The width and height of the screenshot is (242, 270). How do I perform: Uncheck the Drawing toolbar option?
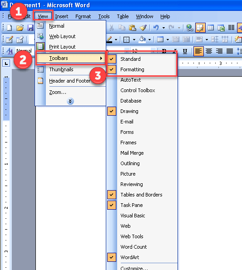click(112, 111)
